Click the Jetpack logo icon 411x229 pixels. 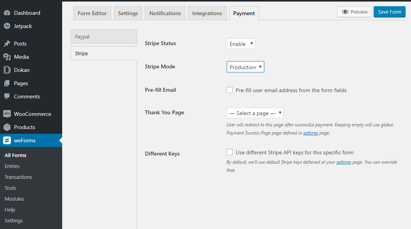click(x=7, y=26)
